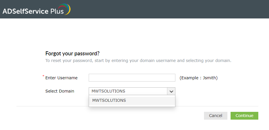Screen dimensions: 269x130
Task: Click the domain combo box showing MWTSOLUTIONS
Action: point(128,91)
